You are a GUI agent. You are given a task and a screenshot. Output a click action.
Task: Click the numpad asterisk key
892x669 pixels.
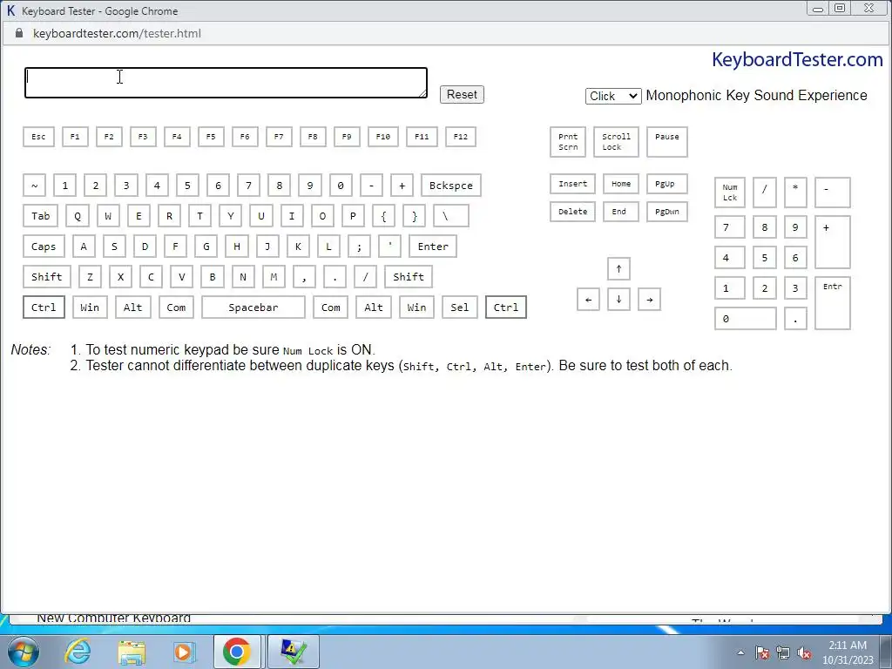click(795, 193)
